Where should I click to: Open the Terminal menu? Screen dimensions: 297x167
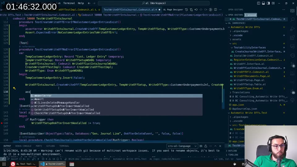pyautogui.click(x=69, y=3)
